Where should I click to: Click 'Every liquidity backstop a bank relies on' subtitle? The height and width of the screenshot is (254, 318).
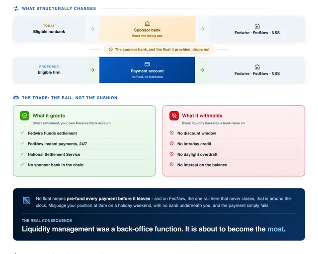pyautogui.click(x=213, y=123)
